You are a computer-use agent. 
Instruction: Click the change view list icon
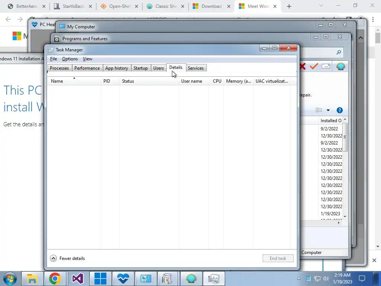click(x=319, y=110)
